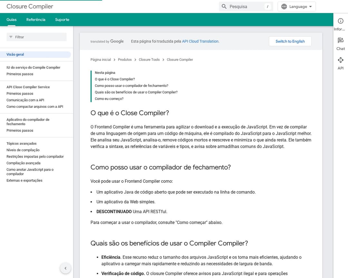Select Visão geral in sidebar
348x278 pixels.
[35, 54]
